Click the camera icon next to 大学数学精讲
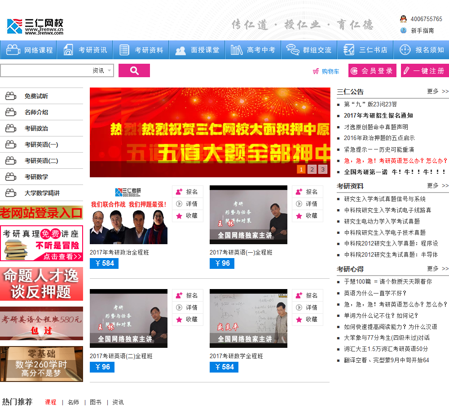 pos(11,193)
